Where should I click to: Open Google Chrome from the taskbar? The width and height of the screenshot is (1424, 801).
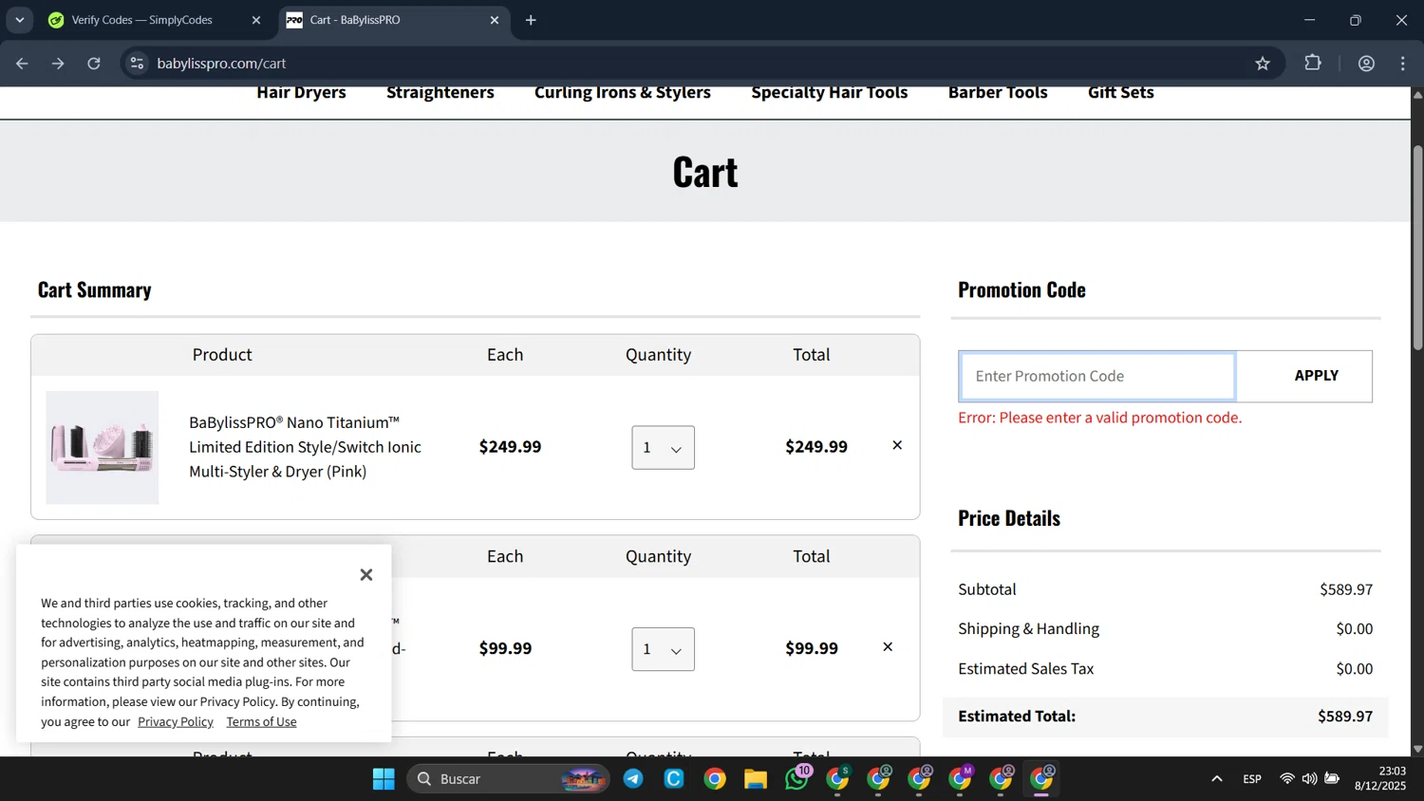[x=715, y=779]
